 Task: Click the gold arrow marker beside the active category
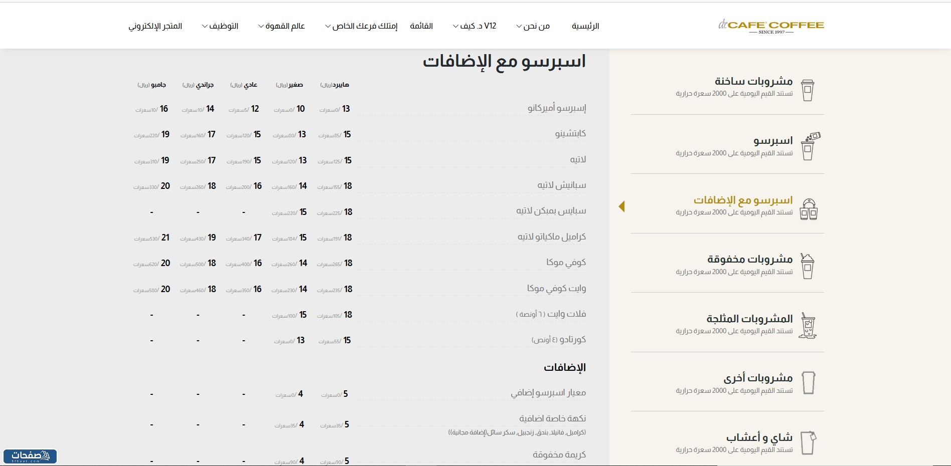click(x=622, y=206)
